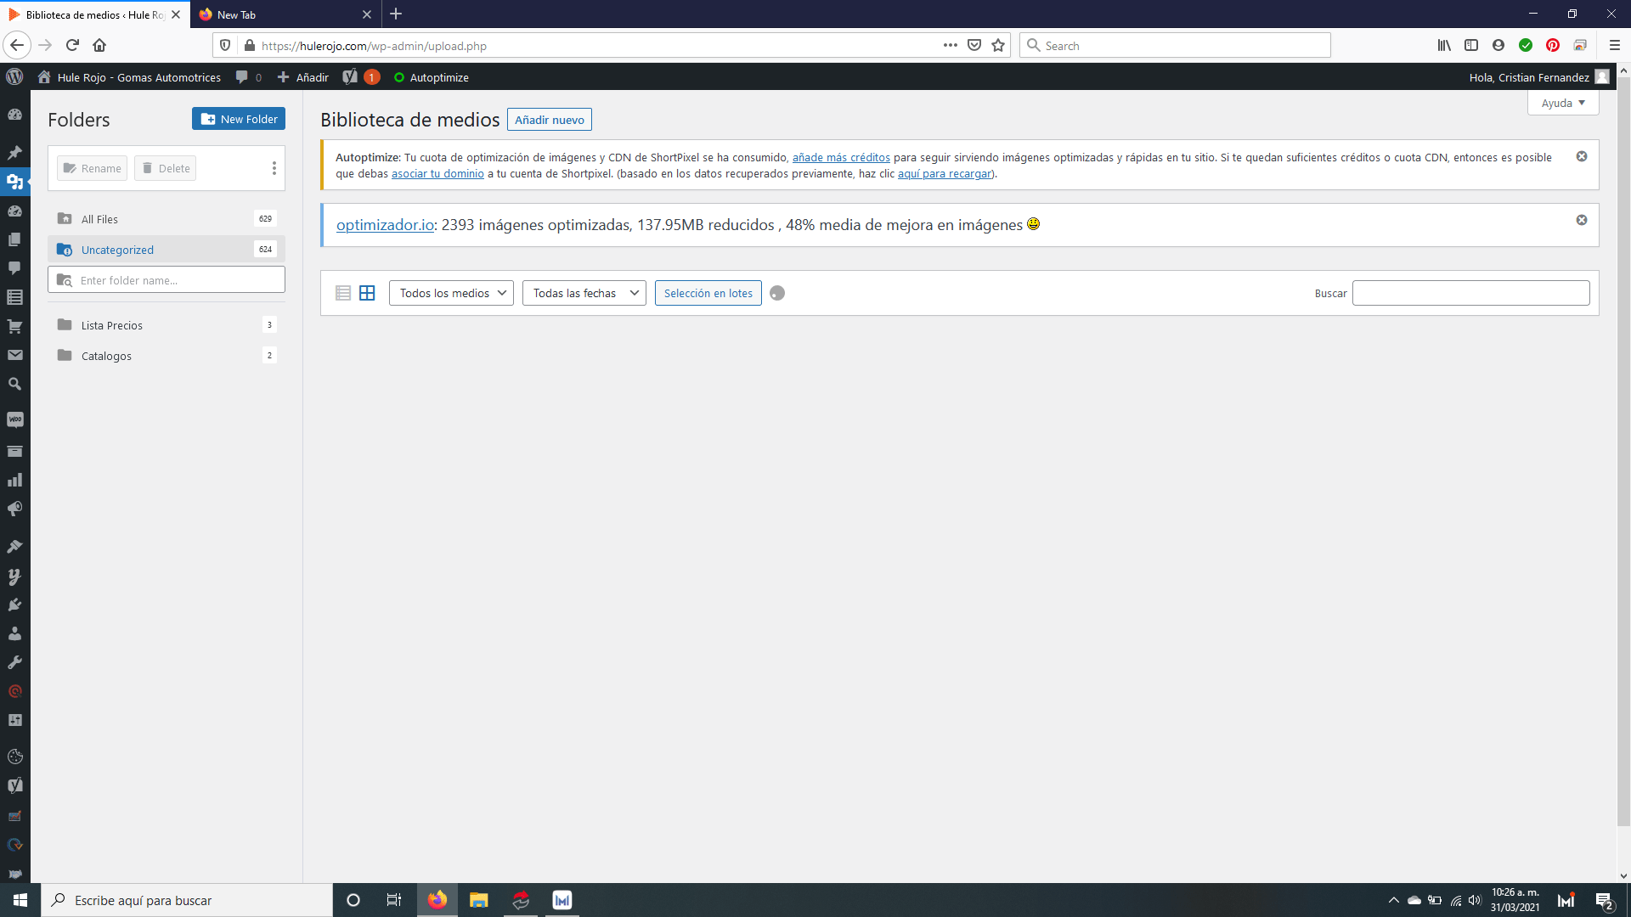Screen dimensions: 1631x917
Task: Expand the Todas las fechas dropdown
Action: pyautogui.click(x=584, y=293)
